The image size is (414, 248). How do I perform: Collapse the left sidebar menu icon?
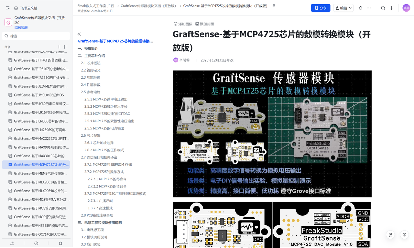pyautogui.click(x=8, y=8)
